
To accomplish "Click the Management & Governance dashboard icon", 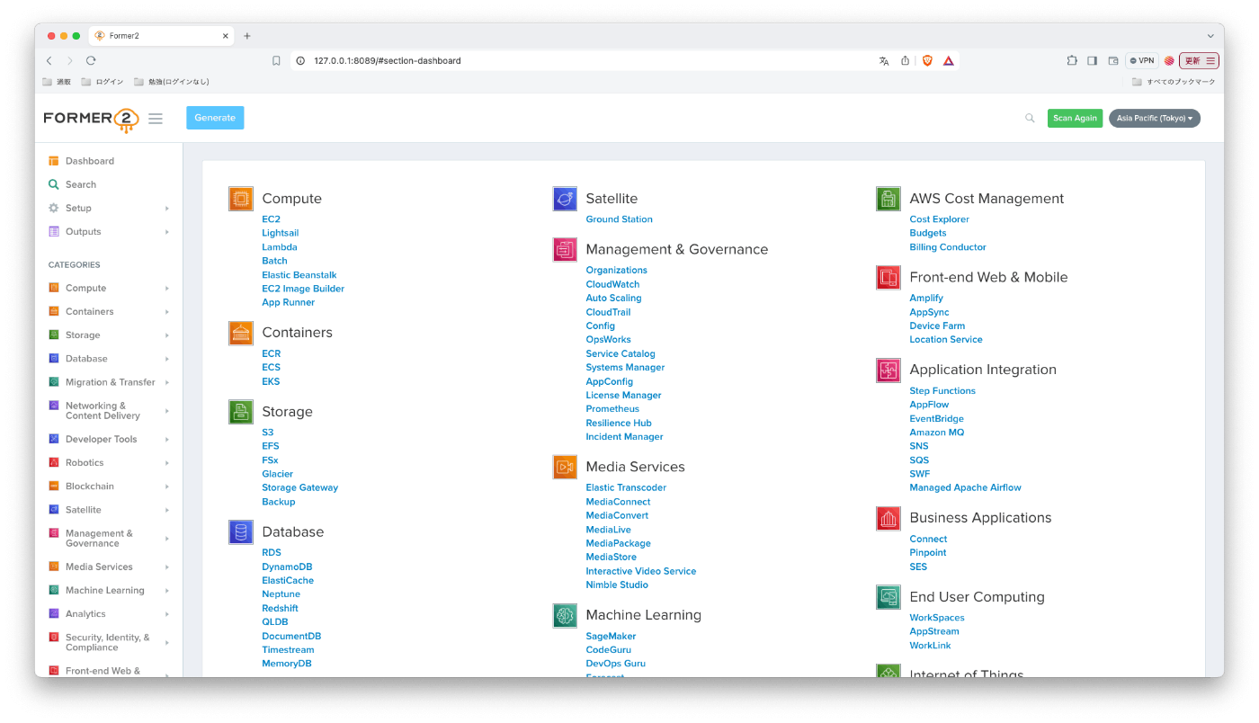I will tap(565, 250).
